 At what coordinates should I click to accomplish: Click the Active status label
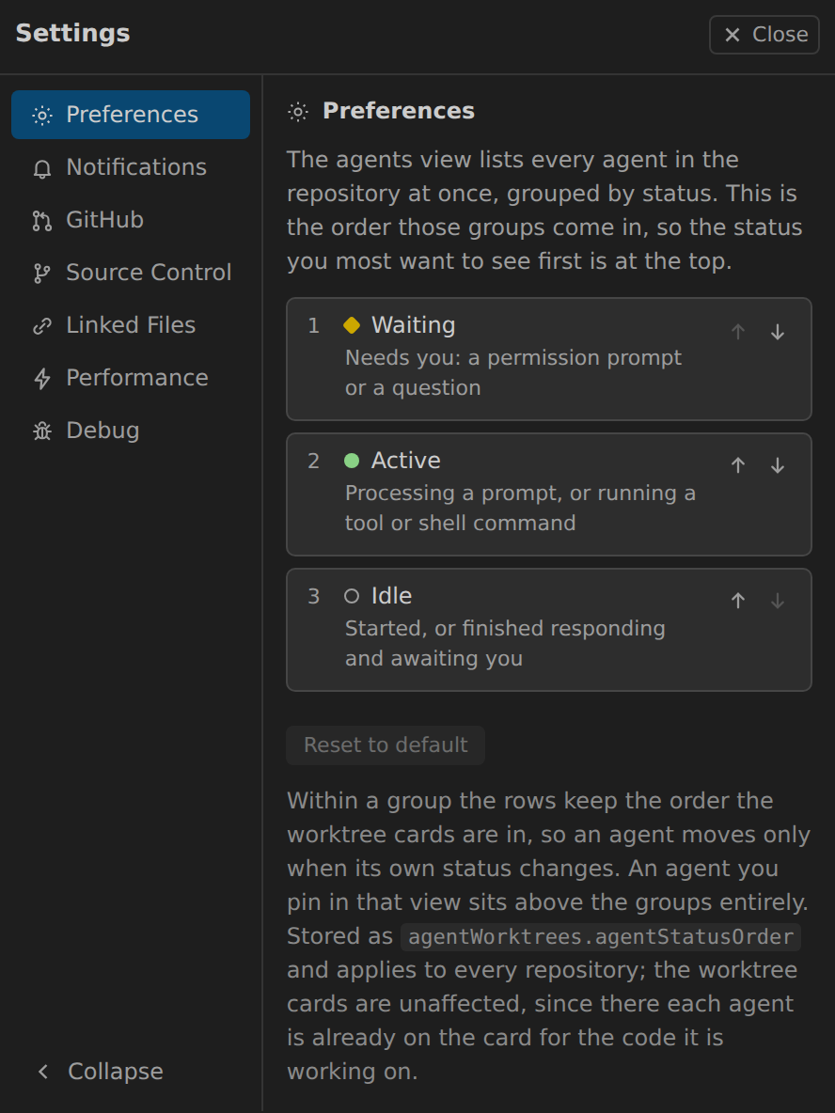coord(405,461)
